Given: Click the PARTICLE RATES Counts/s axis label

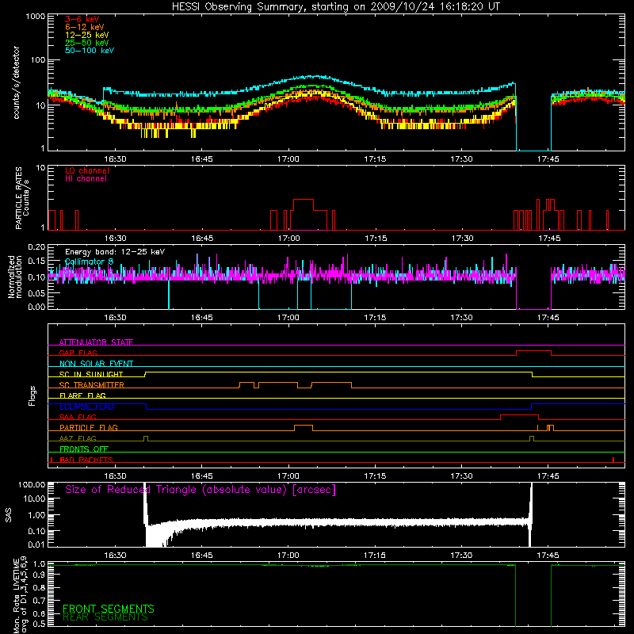Looking at the screenshot, I should coord(22,198).
